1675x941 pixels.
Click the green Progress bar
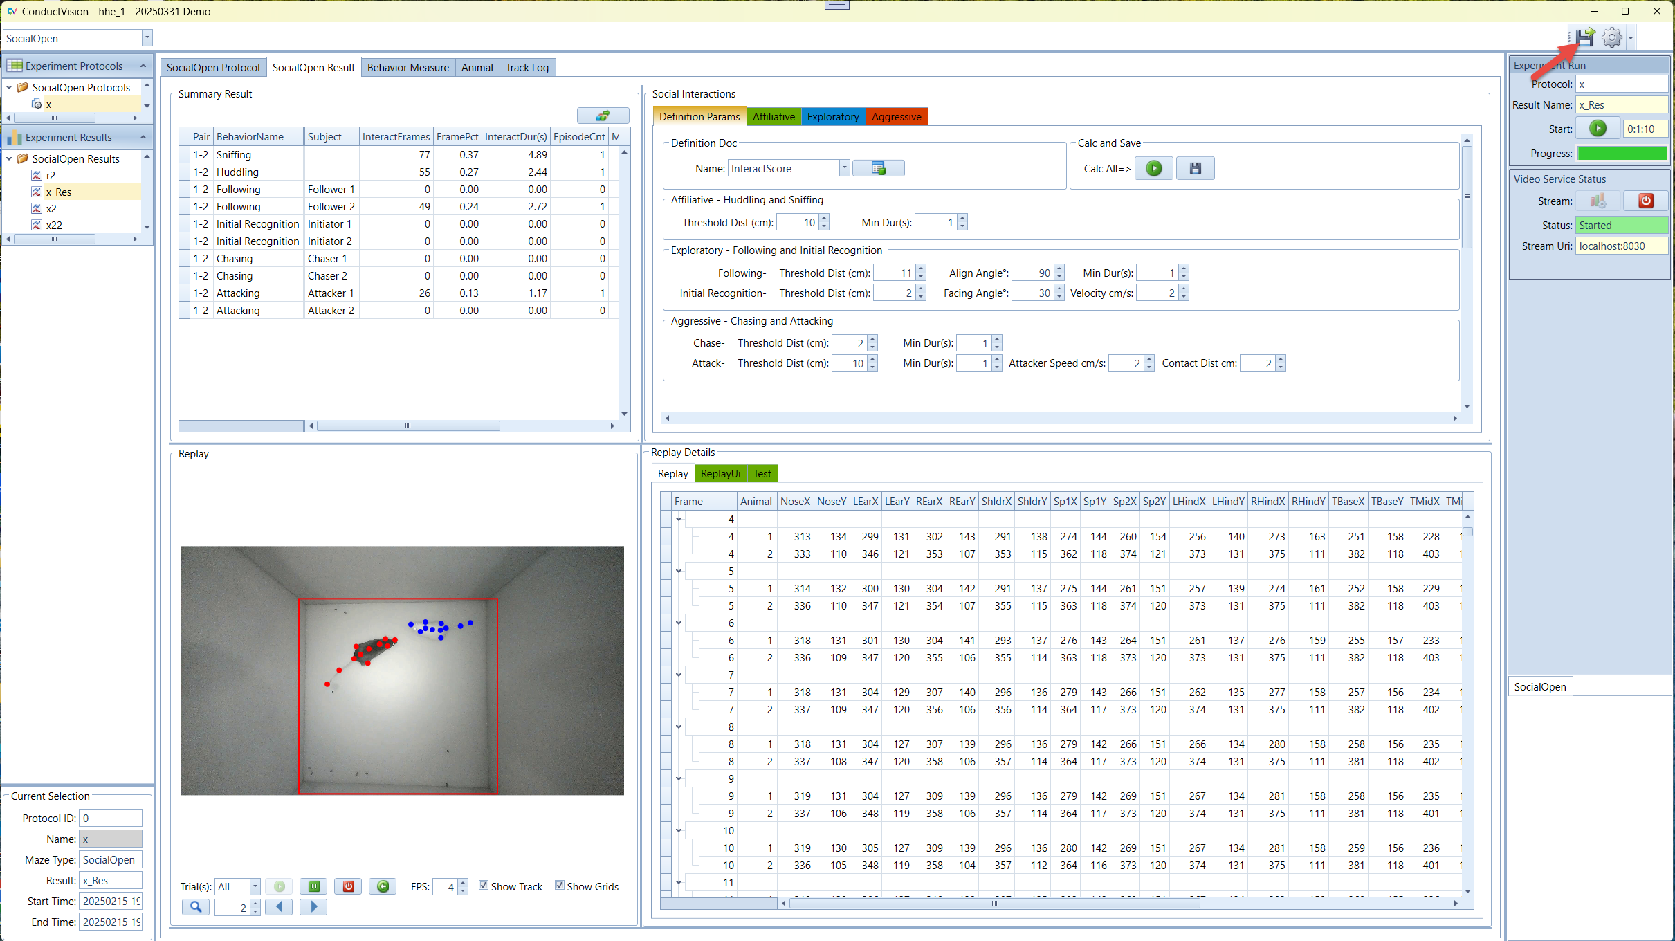(x=1621, y=154)
